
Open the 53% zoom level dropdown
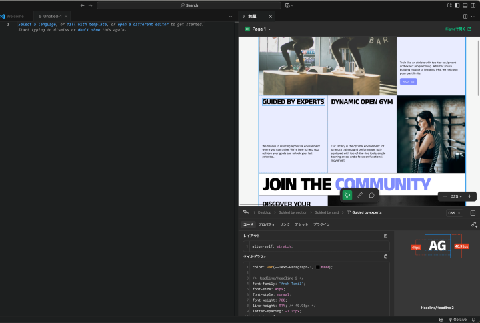457,196
